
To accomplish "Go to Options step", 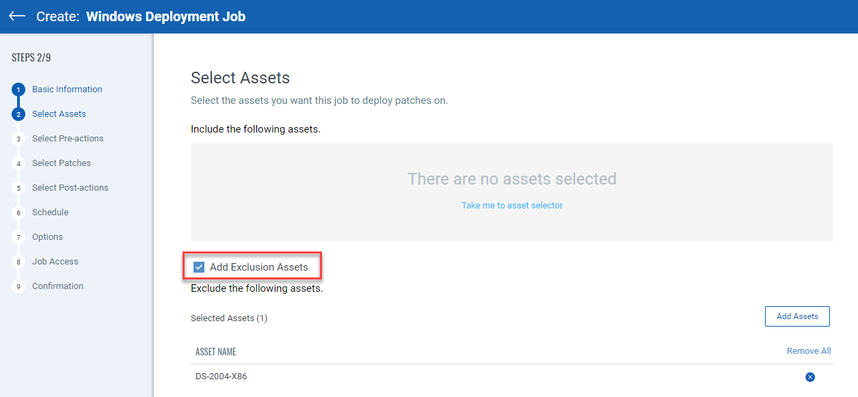I will pos(47,237).
